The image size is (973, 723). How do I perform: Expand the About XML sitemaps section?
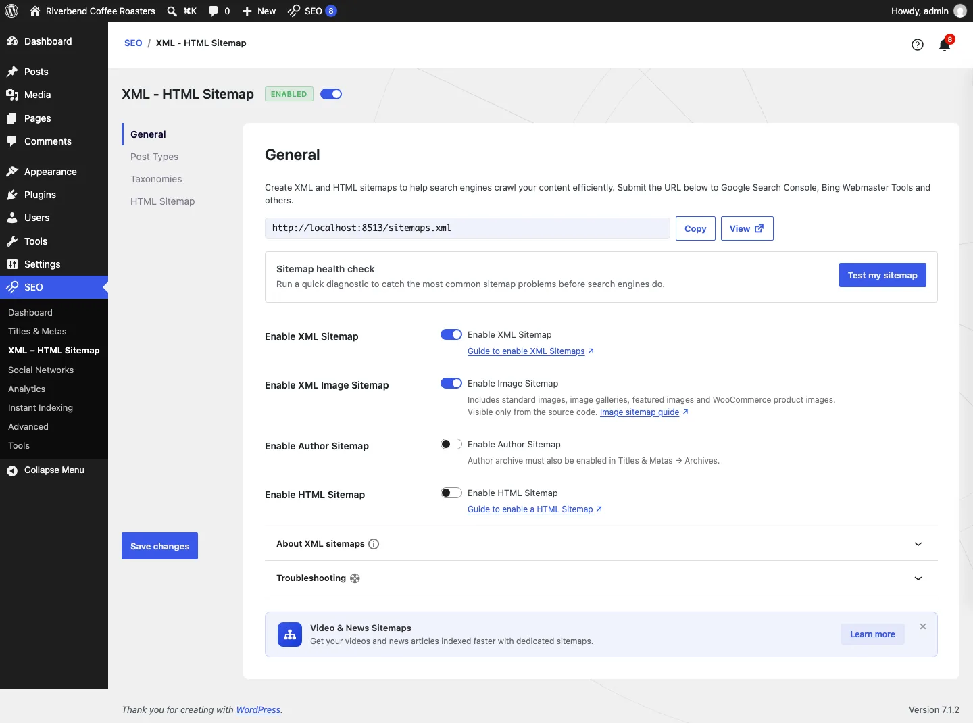point(601,544)
